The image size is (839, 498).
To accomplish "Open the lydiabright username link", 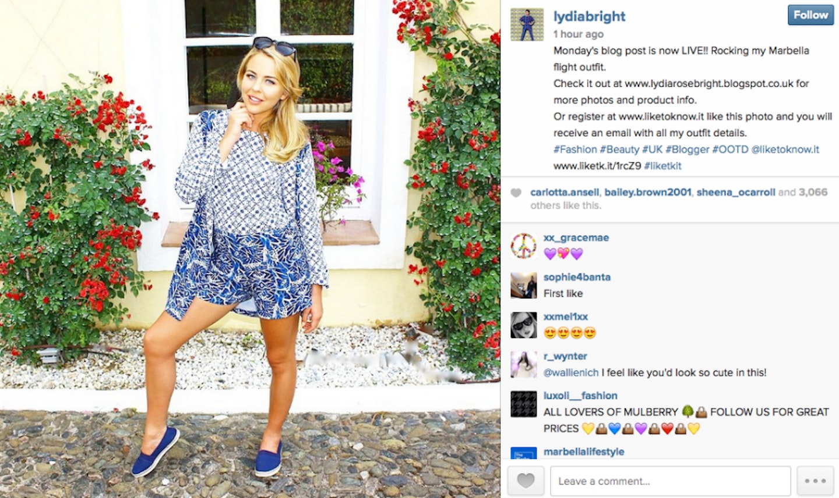I will (x=589, y=16).
